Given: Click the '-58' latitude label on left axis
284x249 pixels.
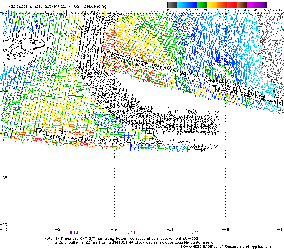Looking at the screenshot, I should coord(3,178).
